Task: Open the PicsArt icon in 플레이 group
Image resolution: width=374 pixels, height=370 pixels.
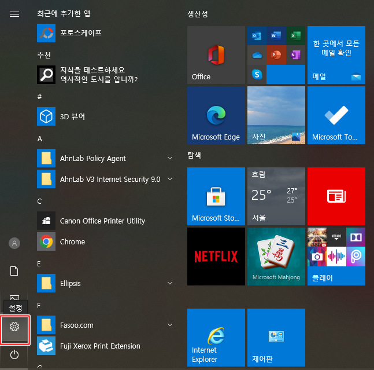Action: point(356,257)
